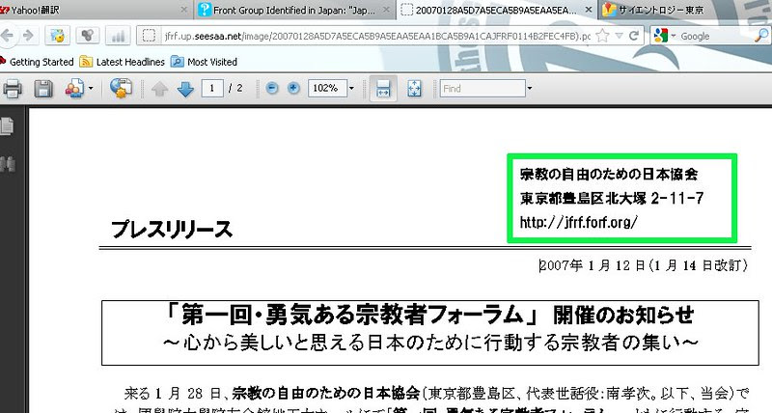Click the URL address bar

[376, 36]
